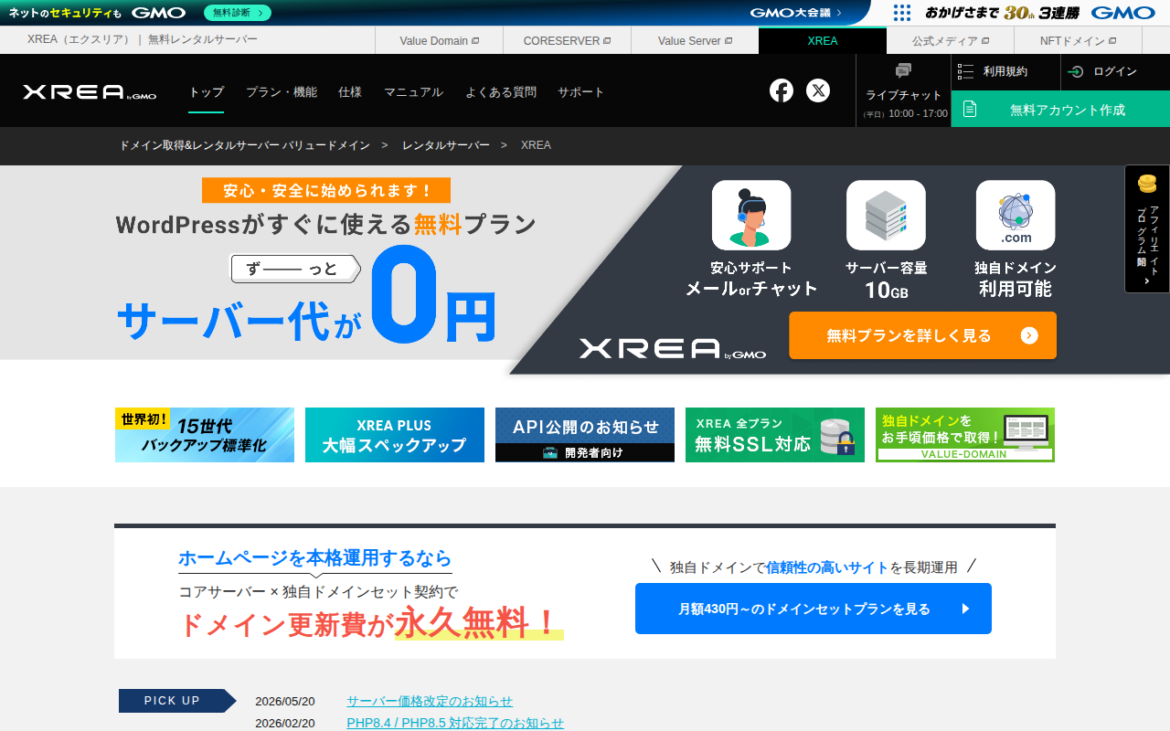Image resolution: width=1170 pixels, height=731 pixels.
Task: Open the XREA Facebook page icon
Action: [x=782, y=90]
